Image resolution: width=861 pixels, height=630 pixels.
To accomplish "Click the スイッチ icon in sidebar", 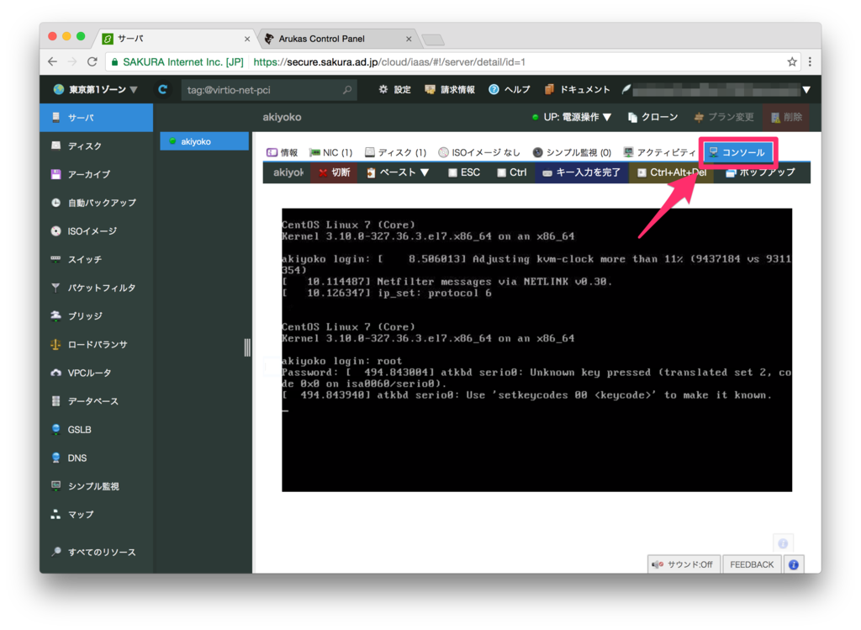I will click(55, 259).
